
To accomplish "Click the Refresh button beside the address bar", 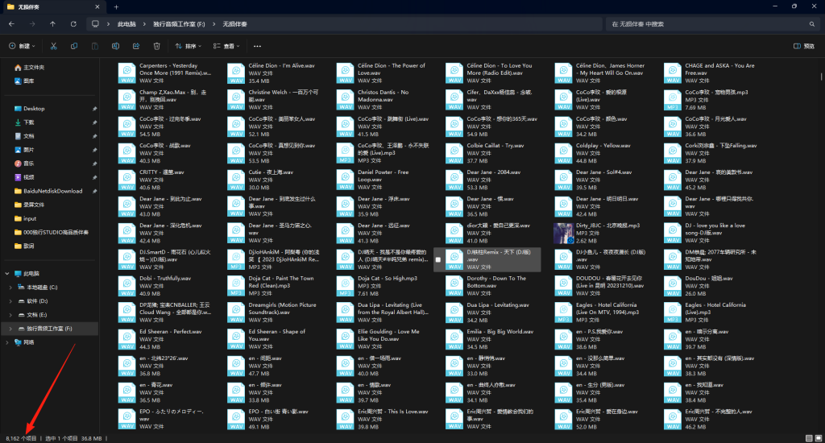I will coord(73,24).
